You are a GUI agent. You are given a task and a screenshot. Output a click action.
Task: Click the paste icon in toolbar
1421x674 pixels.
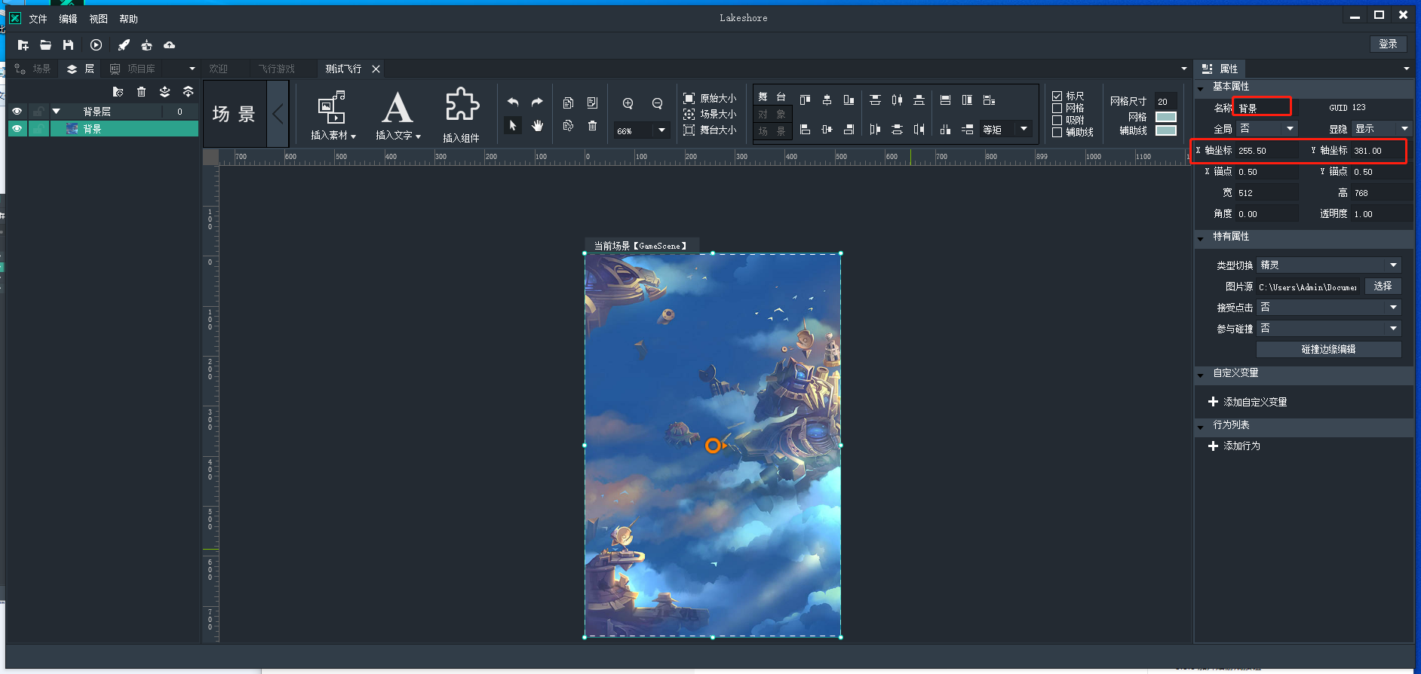pyautogui.click(x=592, y=103)
